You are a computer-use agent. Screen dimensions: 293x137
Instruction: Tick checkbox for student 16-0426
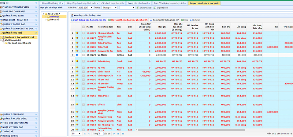tap(84, 84)
